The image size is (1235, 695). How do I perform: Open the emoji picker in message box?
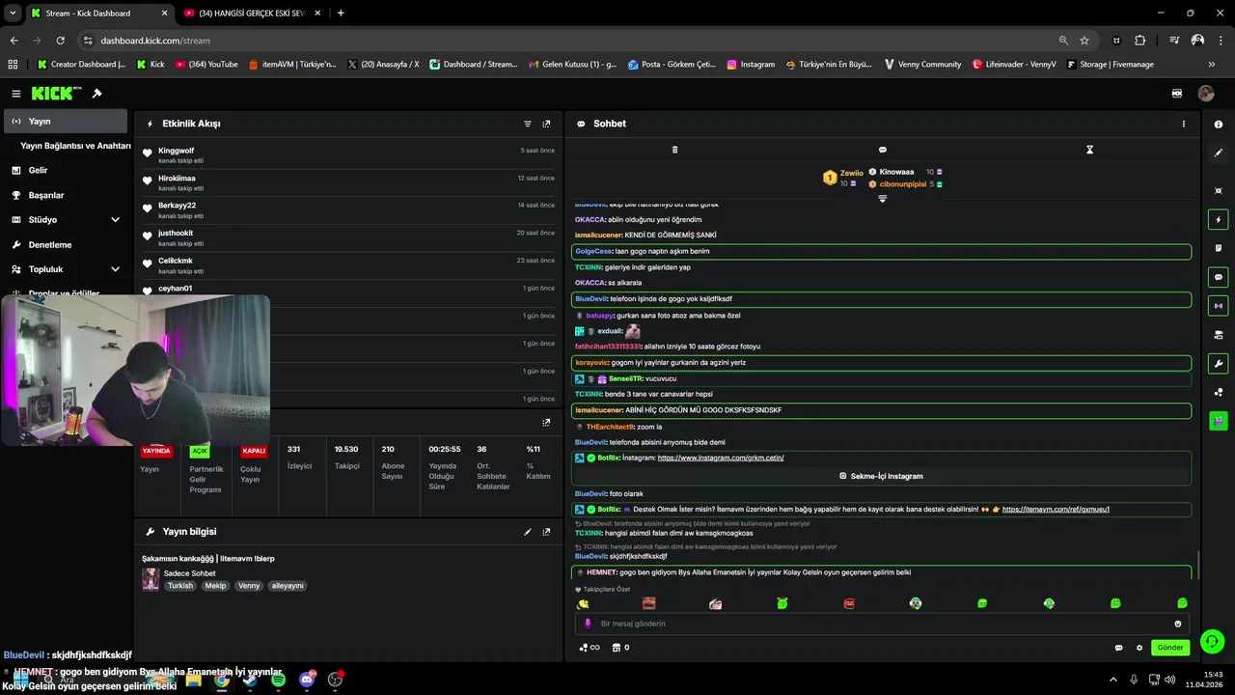pos(1178,624)
